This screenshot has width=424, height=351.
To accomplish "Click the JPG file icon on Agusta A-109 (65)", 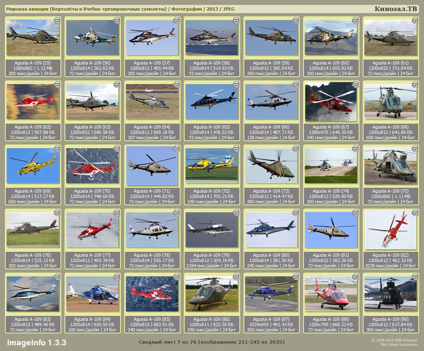I will click(236, 84).
